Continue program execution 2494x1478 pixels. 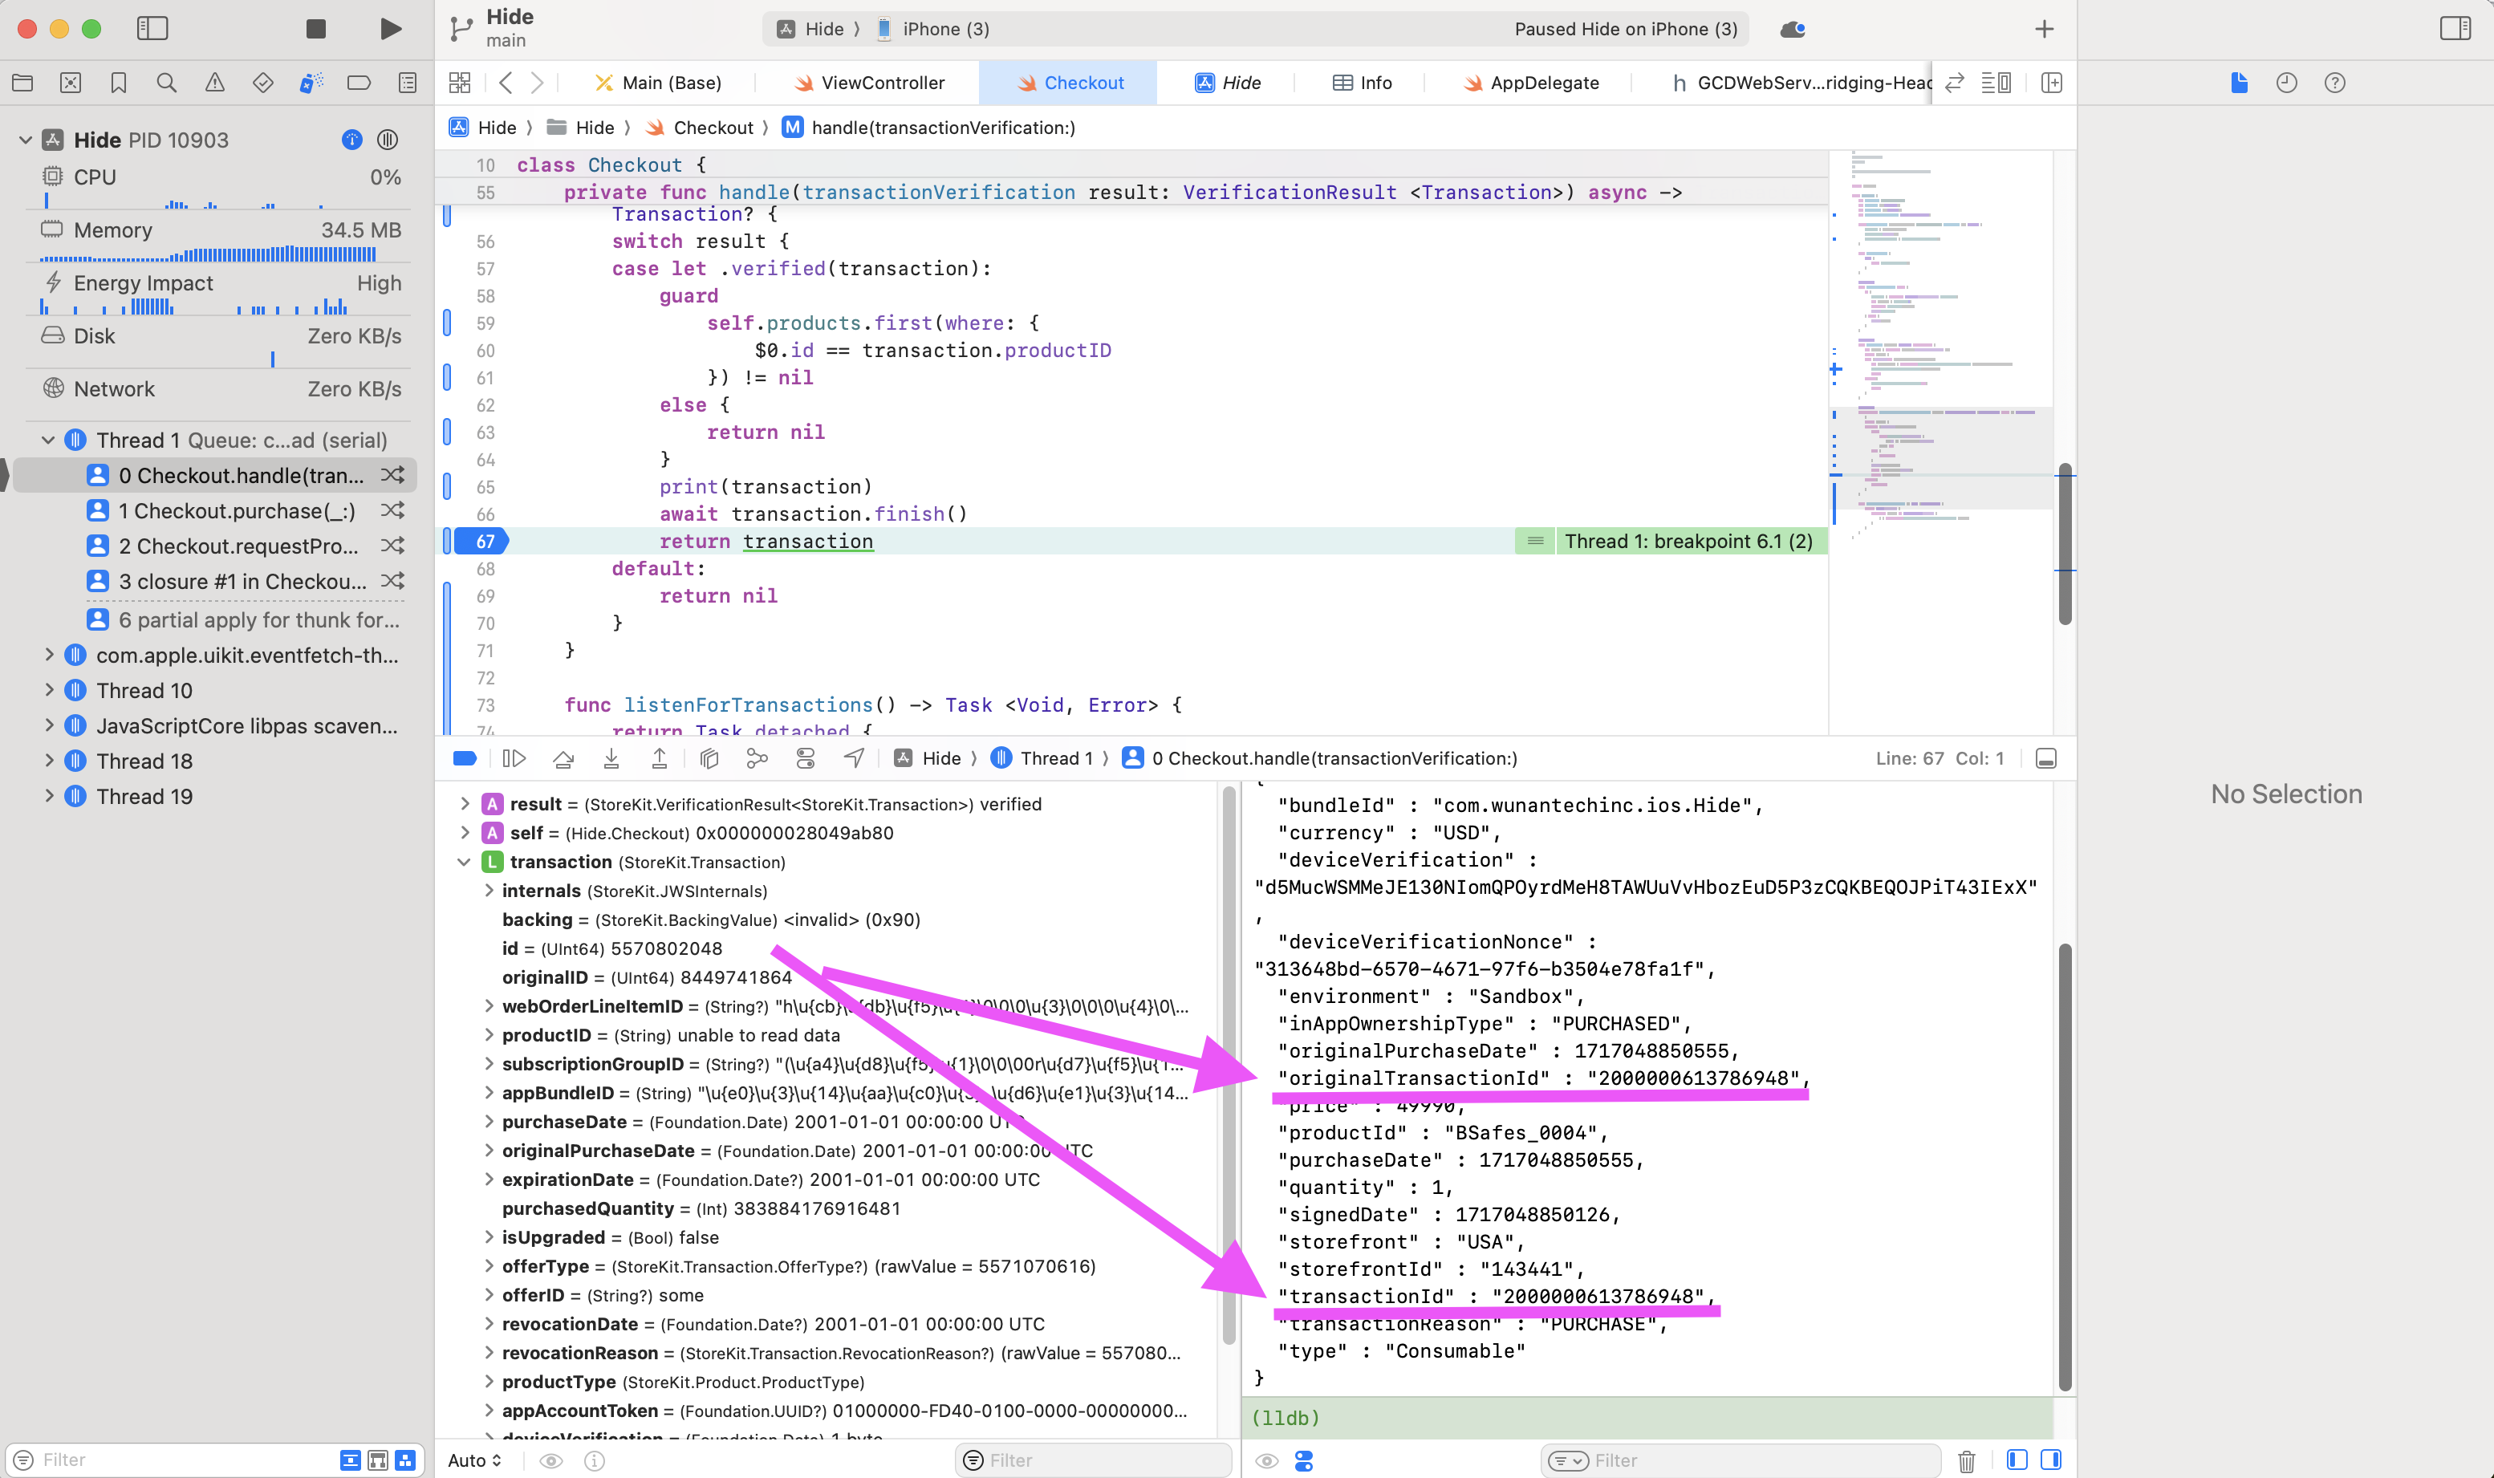(x=514, y=758)
